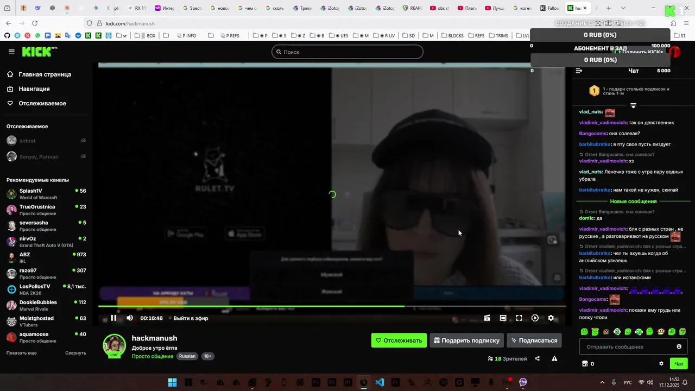The height and width of the screenshot is (391, 695).
Task: Open the "P INFO" bookmark folder
Action: pos(187,35)
